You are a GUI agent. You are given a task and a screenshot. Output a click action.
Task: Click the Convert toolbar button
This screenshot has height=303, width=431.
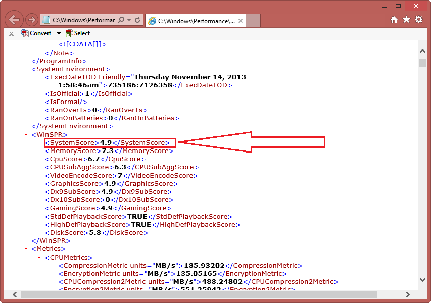[35, 33]
